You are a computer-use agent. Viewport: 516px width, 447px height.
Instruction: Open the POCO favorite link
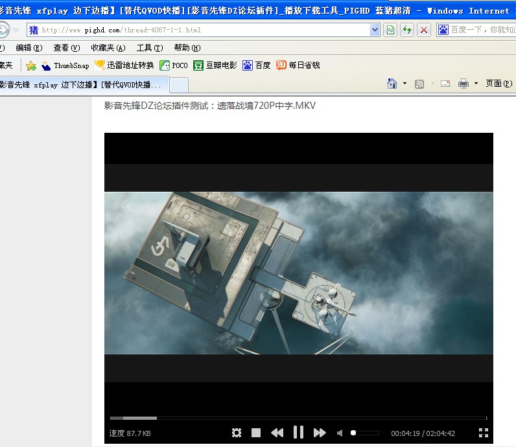[x=174, y=65]
